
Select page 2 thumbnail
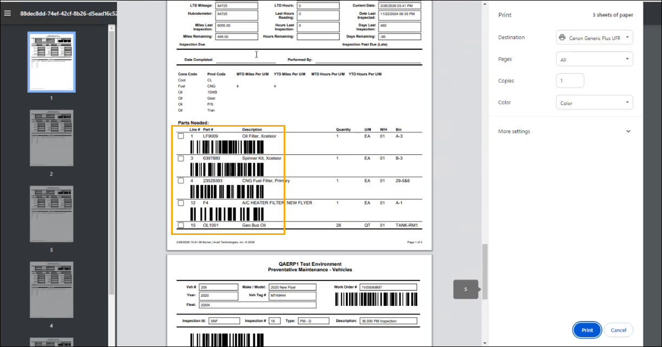[x=51, y=138]
